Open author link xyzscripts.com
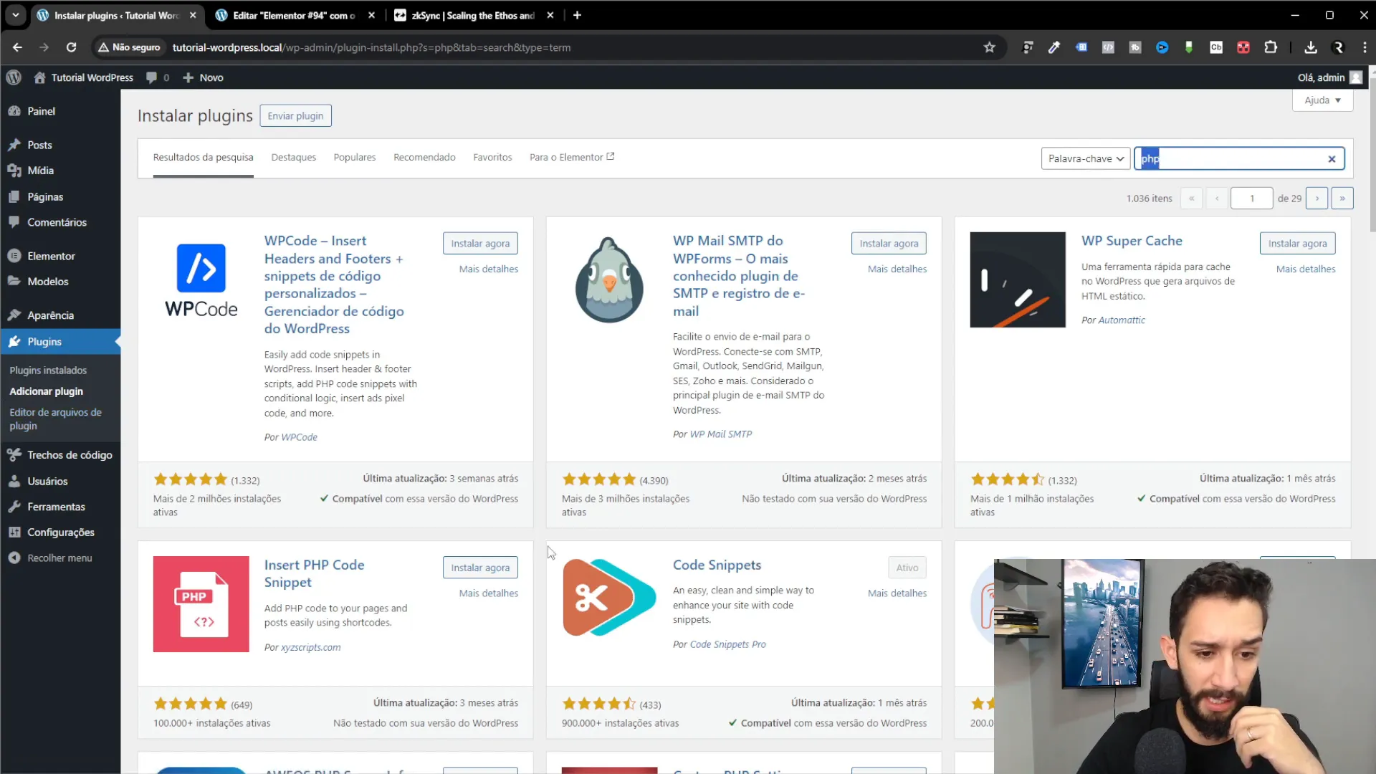Image resolution: width=1376 pixels, height=774 pixels. tap(310, 647)
